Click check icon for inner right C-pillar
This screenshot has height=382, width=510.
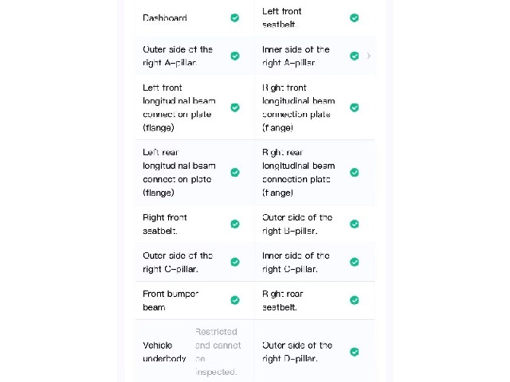[x=354, y=262]
